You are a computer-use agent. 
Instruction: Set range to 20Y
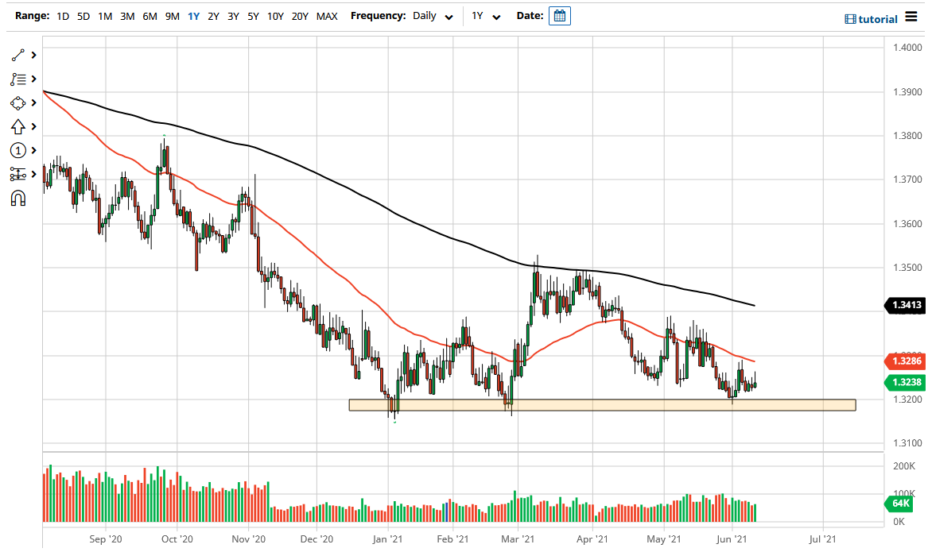pyautogui.click(x=300, y=17)
